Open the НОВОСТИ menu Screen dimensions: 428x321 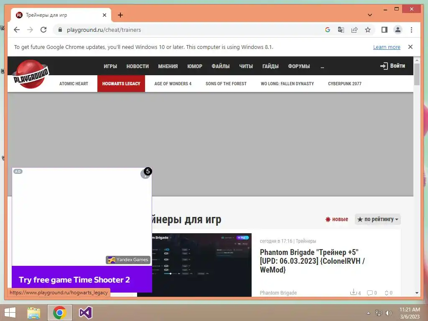pos(138,66)
